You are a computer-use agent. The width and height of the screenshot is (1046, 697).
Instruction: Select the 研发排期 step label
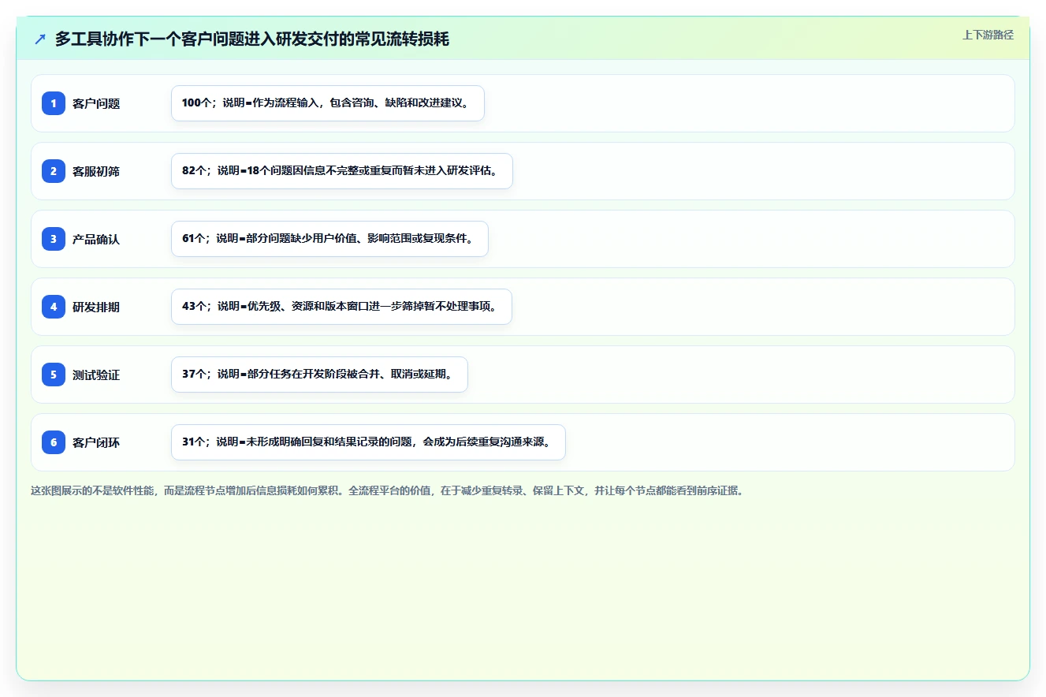[96, 307]
